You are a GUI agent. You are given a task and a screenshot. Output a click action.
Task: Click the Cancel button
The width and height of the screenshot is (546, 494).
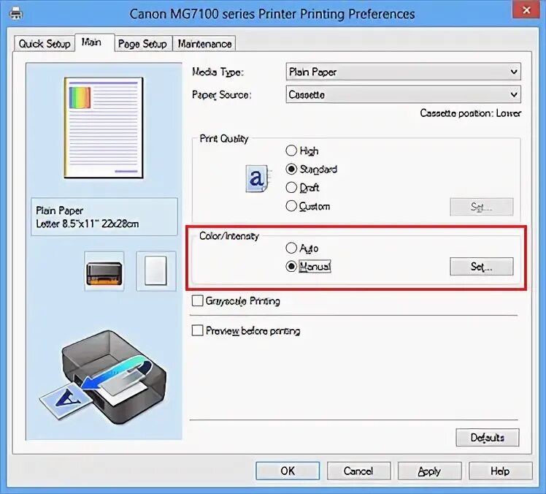pos(358,471)
